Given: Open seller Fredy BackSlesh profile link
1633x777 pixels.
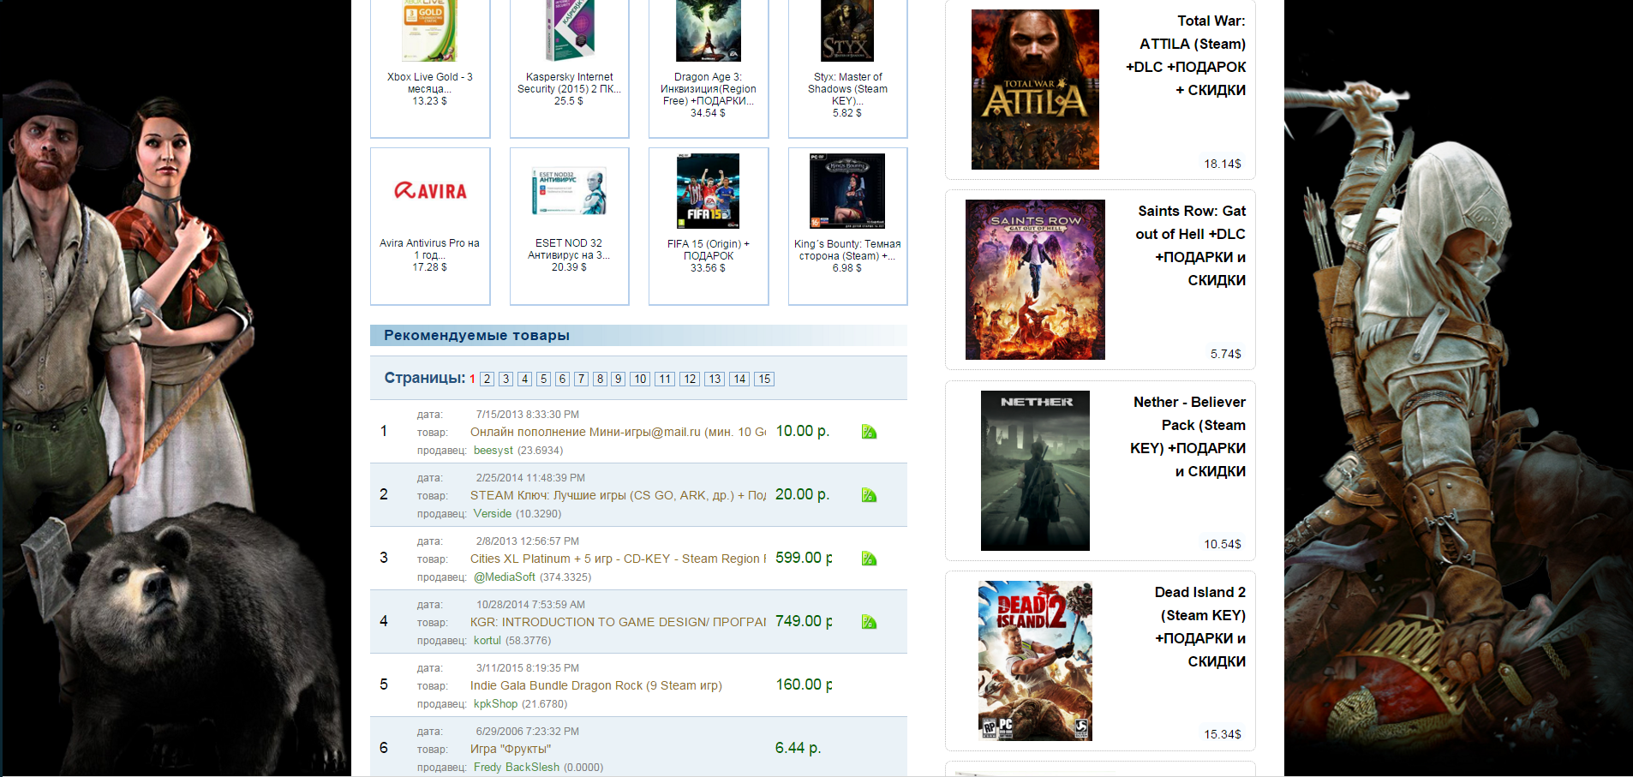Looking at the screenshot, I should 517,768.
